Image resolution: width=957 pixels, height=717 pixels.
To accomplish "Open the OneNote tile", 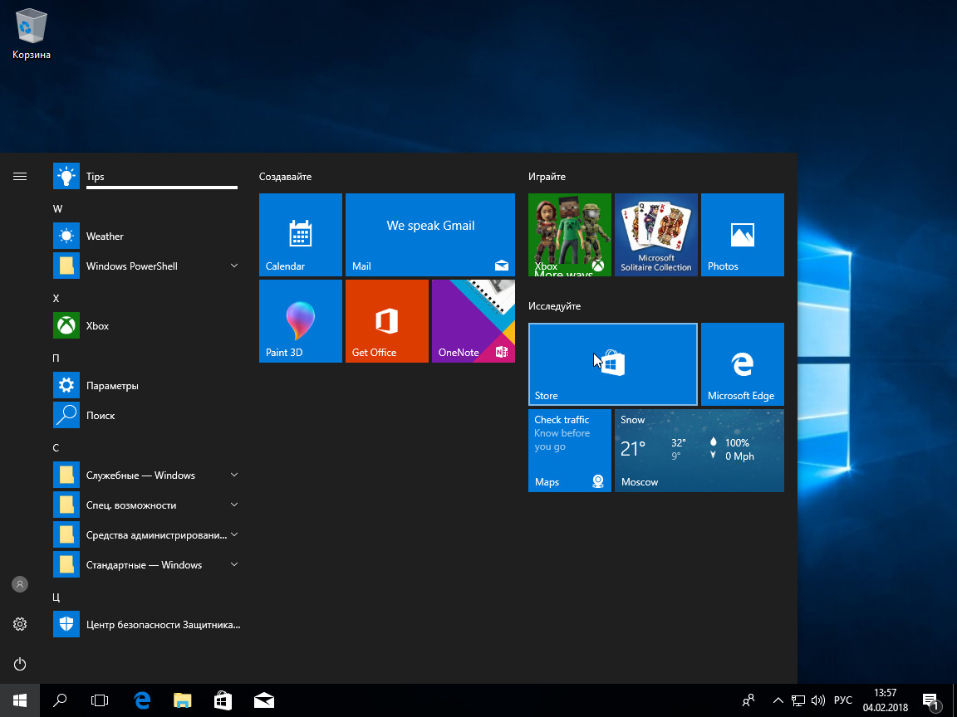I will (x=473, y=320).
